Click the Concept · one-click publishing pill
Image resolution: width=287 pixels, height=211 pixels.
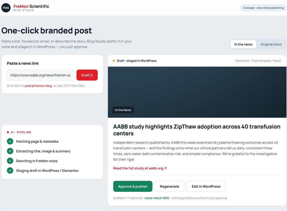pyautogui.click(x=263, y=8)
